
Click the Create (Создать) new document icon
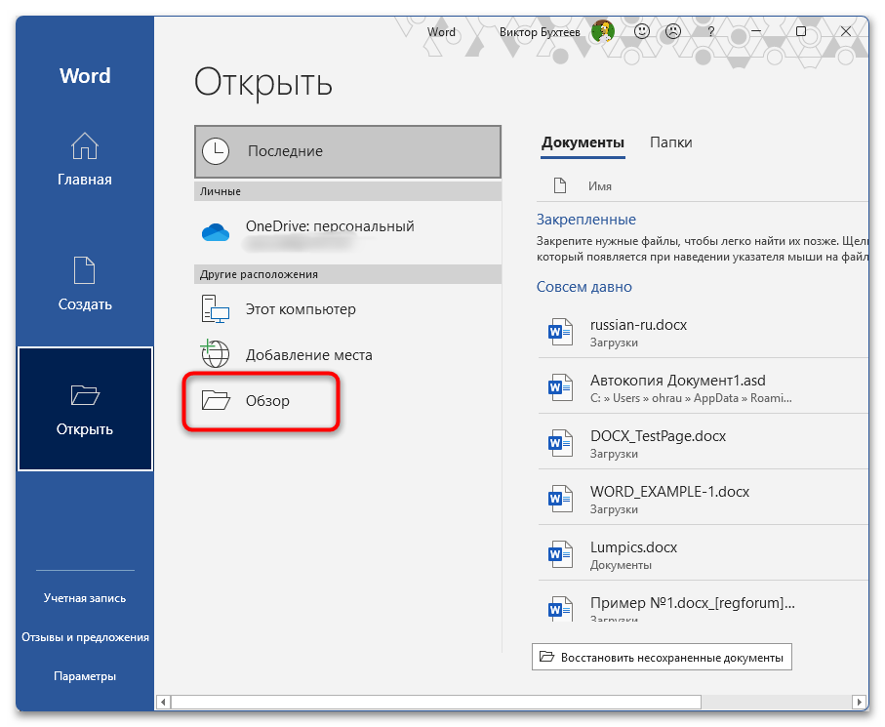pos(85,270)
